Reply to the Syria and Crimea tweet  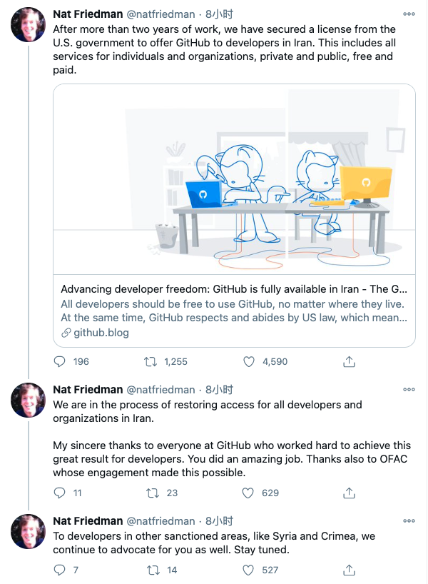pyautogui.click(x=59, y=570)
